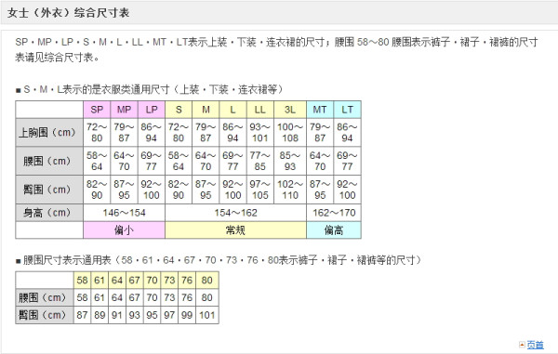This screenshot has height=354, width=558.
Task: Click the 页首 back-to-top link
Action: pyautogui.click(x=536, y=345)
